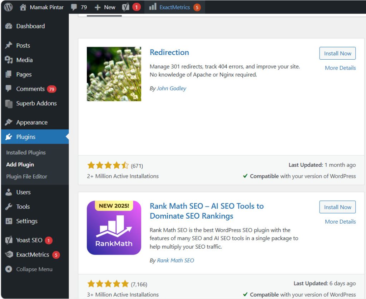Select the Plugins menu item
Image resolution: width=366 pixels, height=299 pixels.
pos(26,137)
